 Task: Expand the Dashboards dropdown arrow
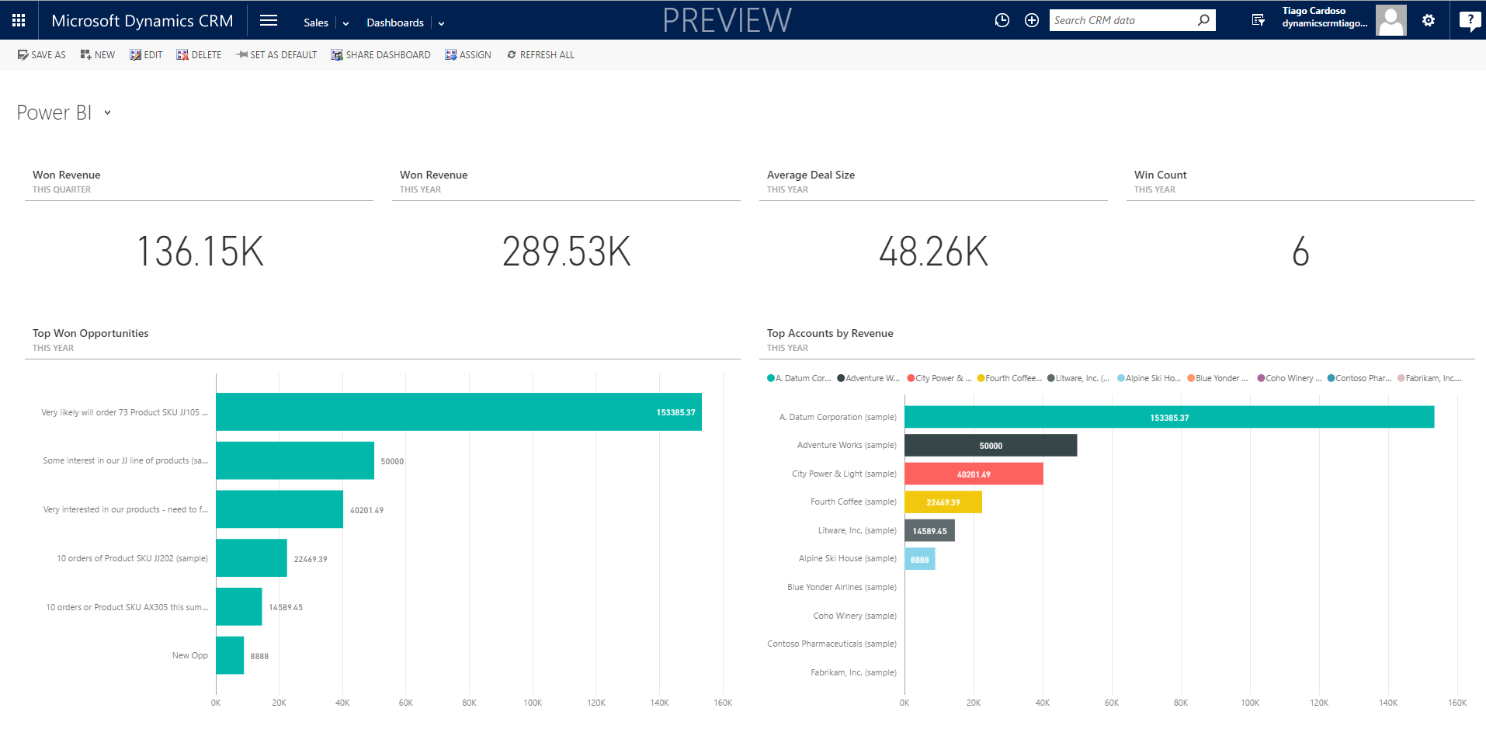click(441, 23)
